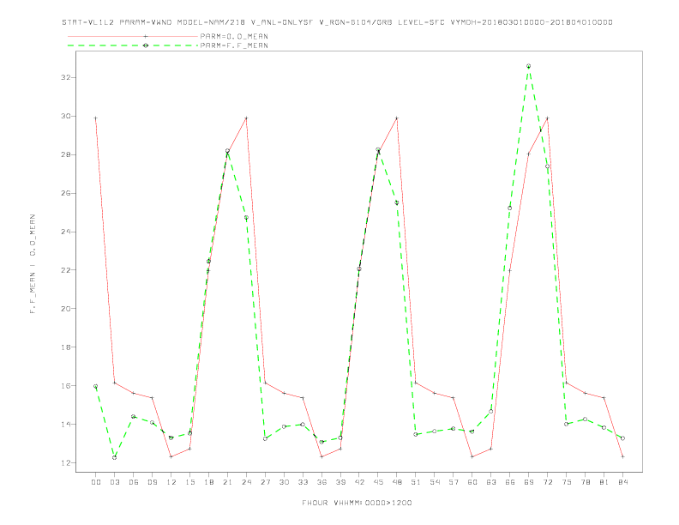
Task: Click the chart title starting STAT=VL1L2
Action: [x=337, y=22]
